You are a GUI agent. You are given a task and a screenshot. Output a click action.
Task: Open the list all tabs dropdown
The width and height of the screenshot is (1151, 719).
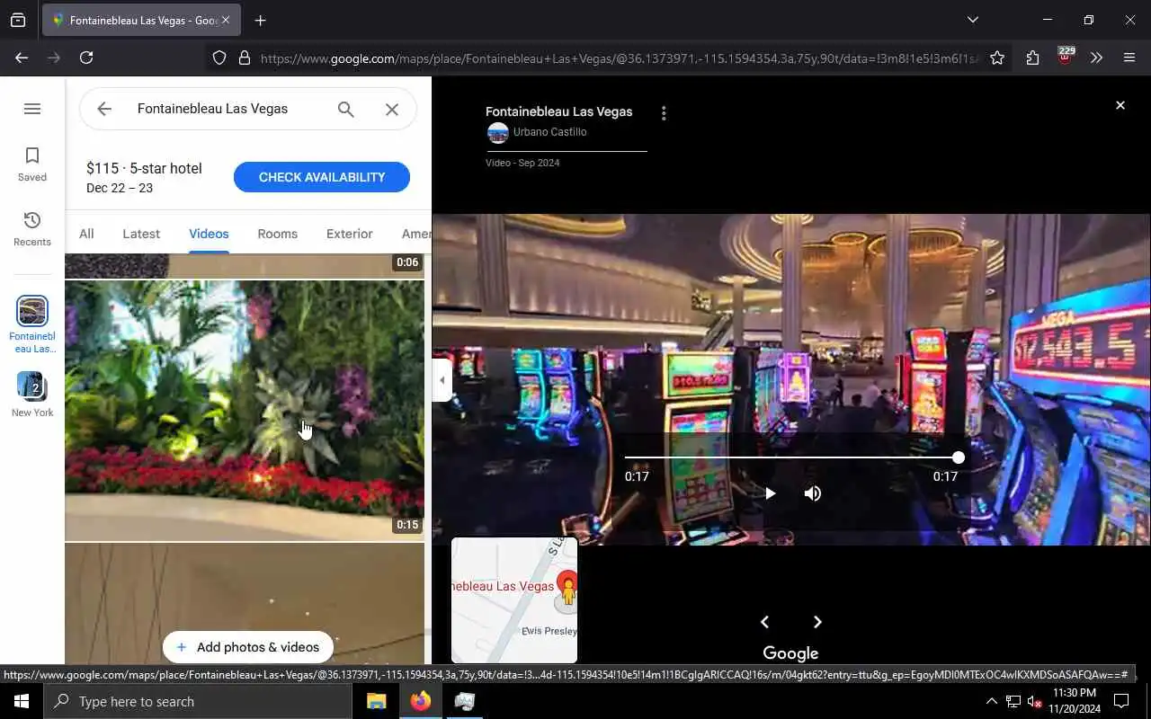click(x=973, y=20)
